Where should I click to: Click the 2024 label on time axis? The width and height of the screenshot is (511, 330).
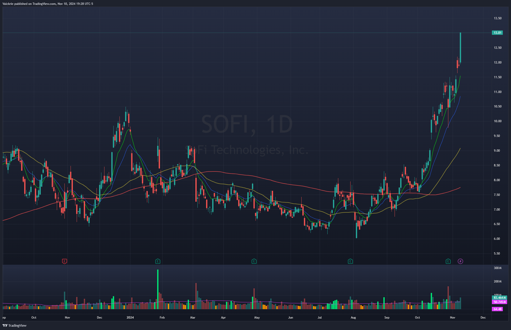[x=130, y=318]
